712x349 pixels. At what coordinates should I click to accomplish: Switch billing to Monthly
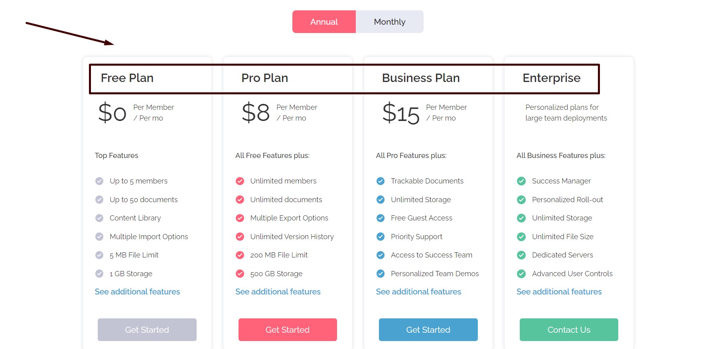click(389, 22)
